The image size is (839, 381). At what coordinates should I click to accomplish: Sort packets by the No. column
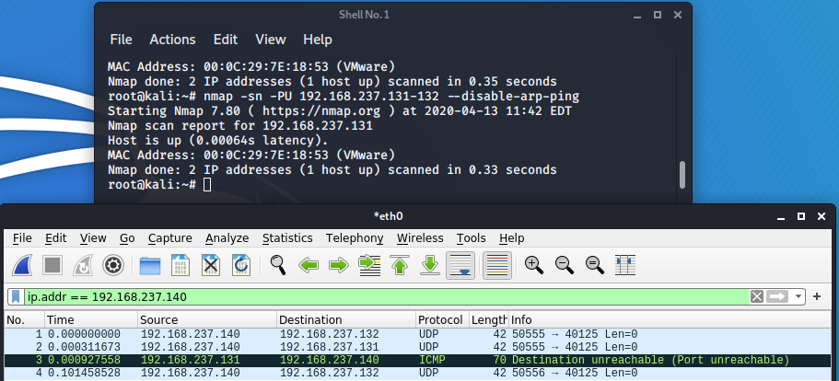(x=24, y=320)
